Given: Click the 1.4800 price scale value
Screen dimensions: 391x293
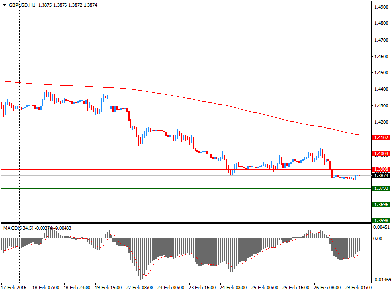Looking at the screenshot, I should (381, 23).
